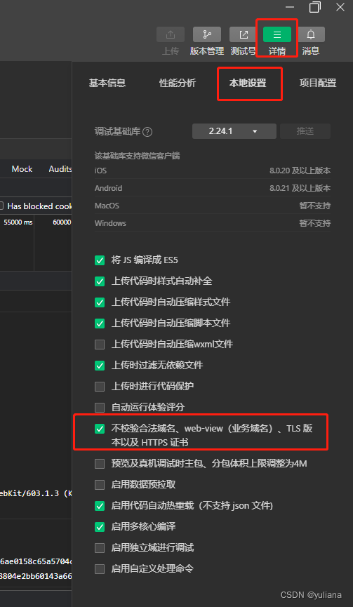Toggle 不校验合法域名 checkbox

pyautogui.click(x=100, y=429)
